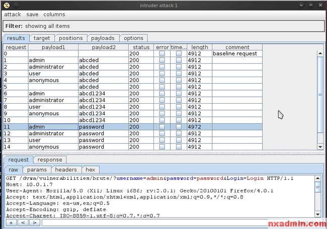The height and width of the screenshot is (229, 327).
Task: Sort by the error column header
Action: click(162, 48)
